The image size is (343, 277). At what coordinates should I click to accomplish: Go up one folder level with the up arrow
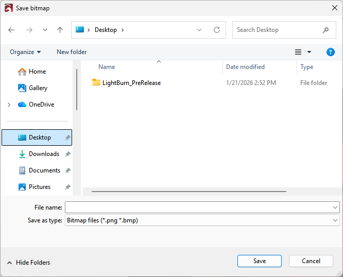tap(60, 30)
